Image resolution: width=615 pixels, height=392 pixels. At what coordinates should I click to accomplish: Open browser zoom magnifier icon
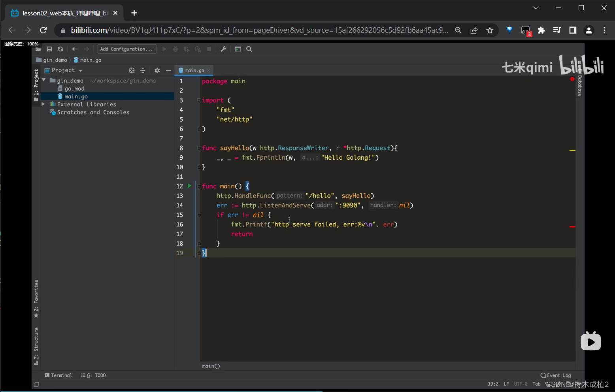[x=458, y=30]
